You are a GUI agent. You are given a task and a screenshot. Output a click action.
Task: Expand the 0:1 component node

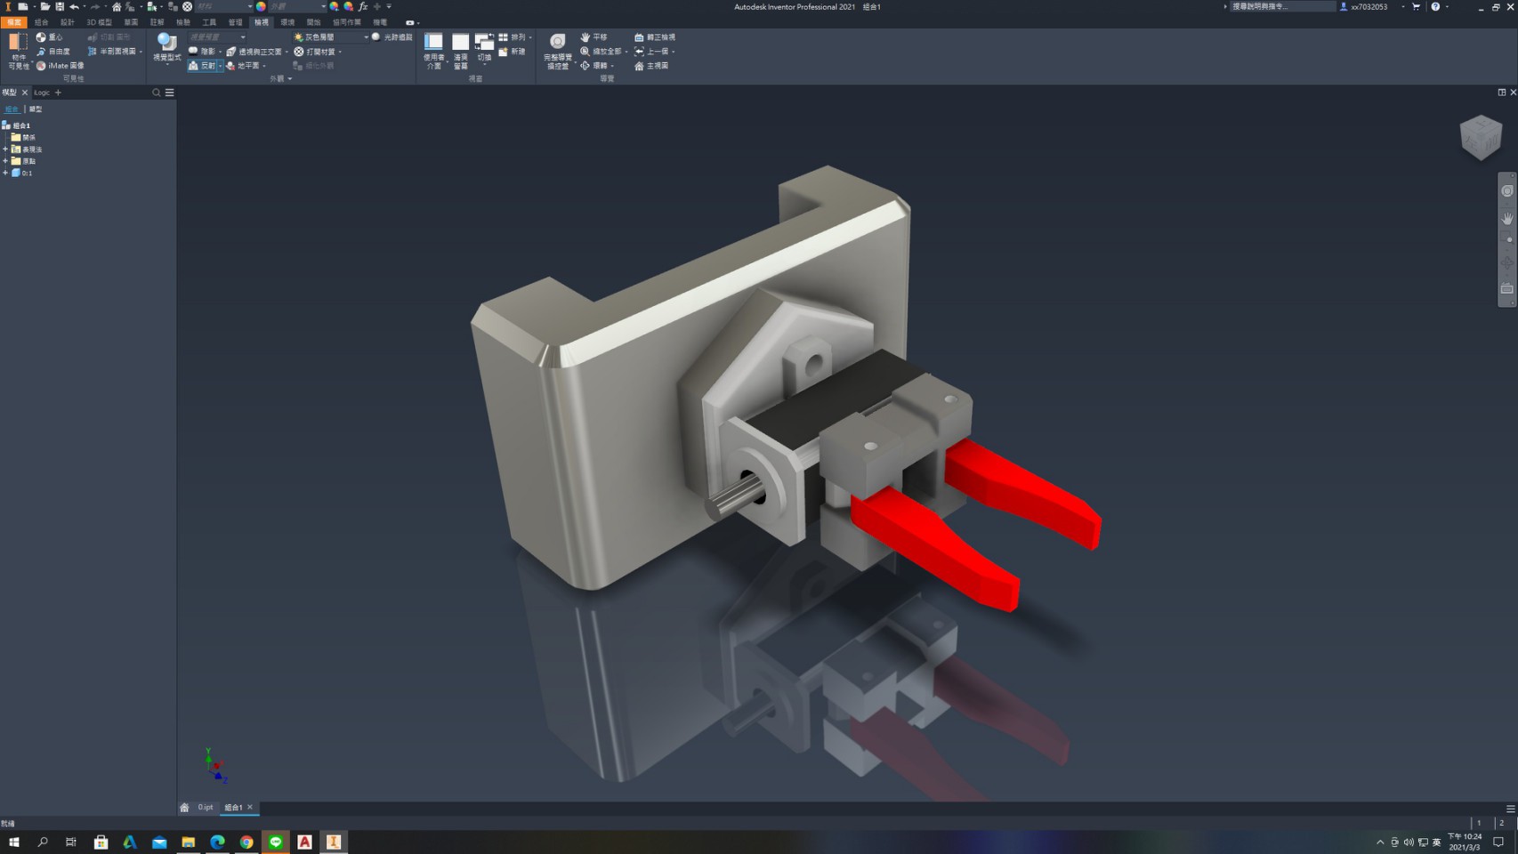(x=5, y=173)
